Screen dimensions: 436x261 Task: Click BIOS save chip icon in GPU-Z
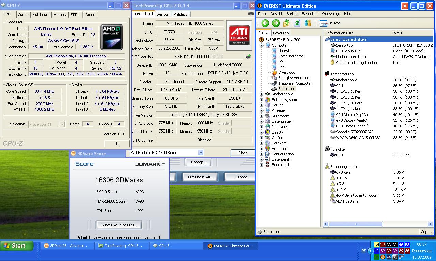[248, 57]
